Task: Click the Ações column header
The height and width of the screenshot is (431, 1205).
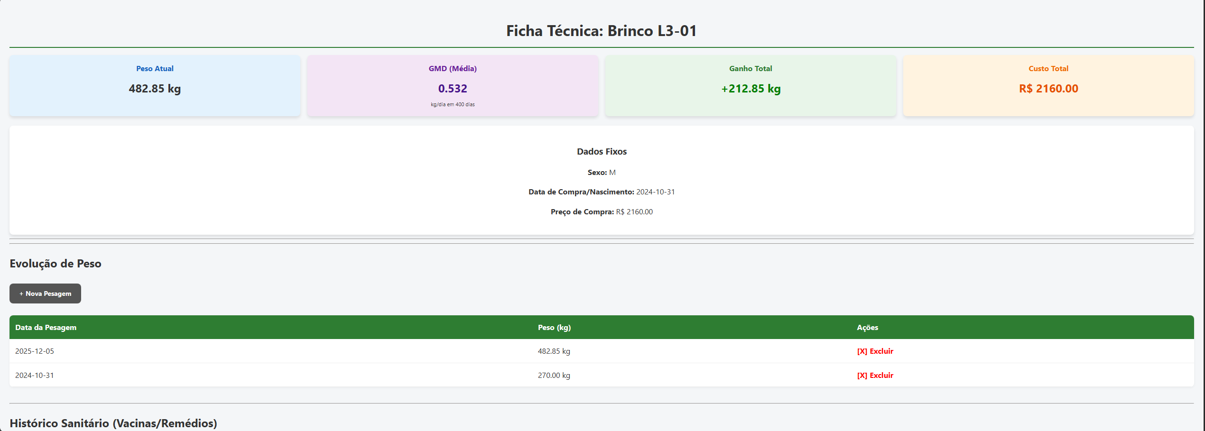Action: pyautogui.click(x=867, y=327)
